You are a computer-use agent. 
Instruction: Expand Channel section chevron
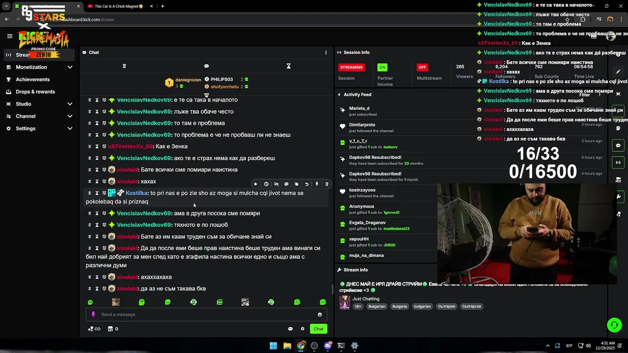[x=70, y=116]
